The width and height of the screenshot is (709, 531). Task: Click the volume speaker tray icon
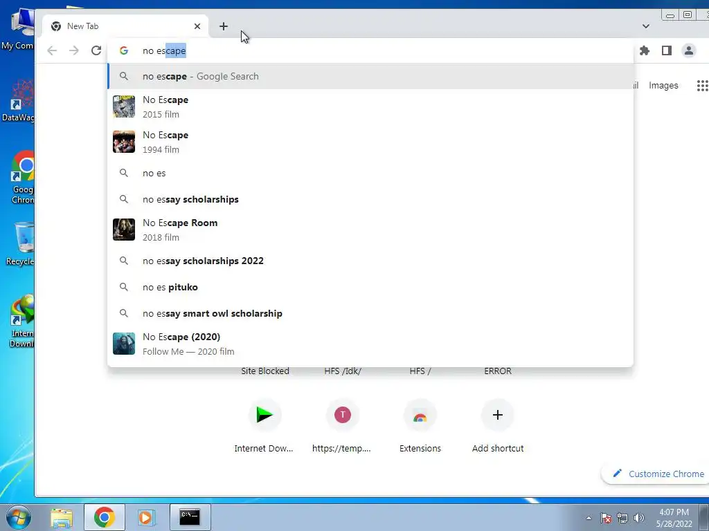639,518
